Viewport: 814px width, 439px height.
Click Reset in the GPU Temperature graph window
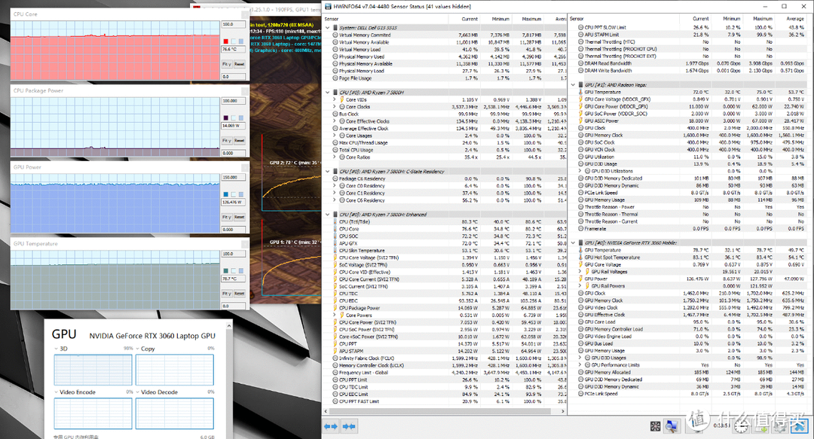tap(240, 294)
